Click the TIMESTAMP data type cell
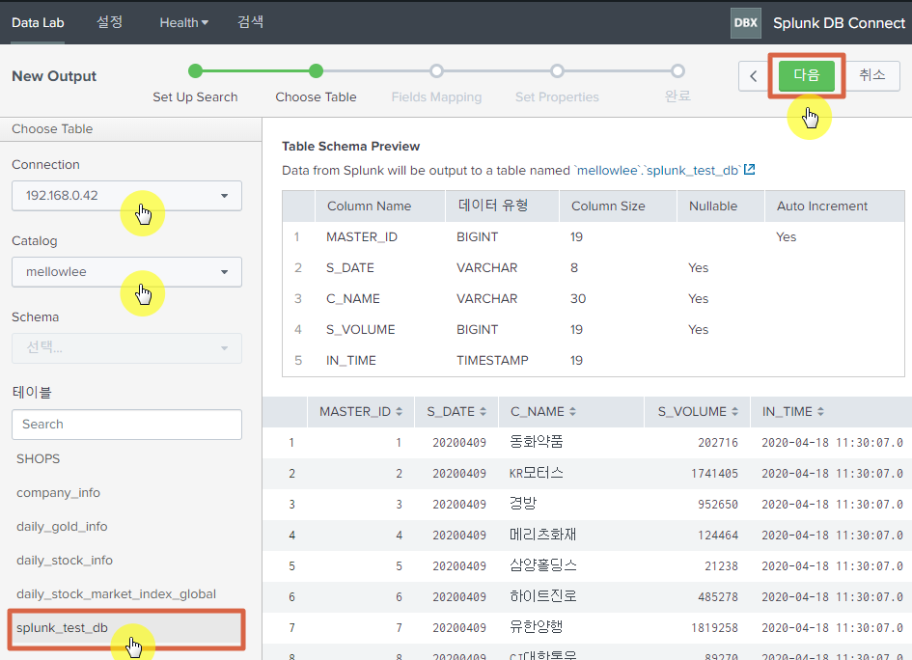This screenshot has width=912, height=660. pyautogui.click(x=492, y=361)
